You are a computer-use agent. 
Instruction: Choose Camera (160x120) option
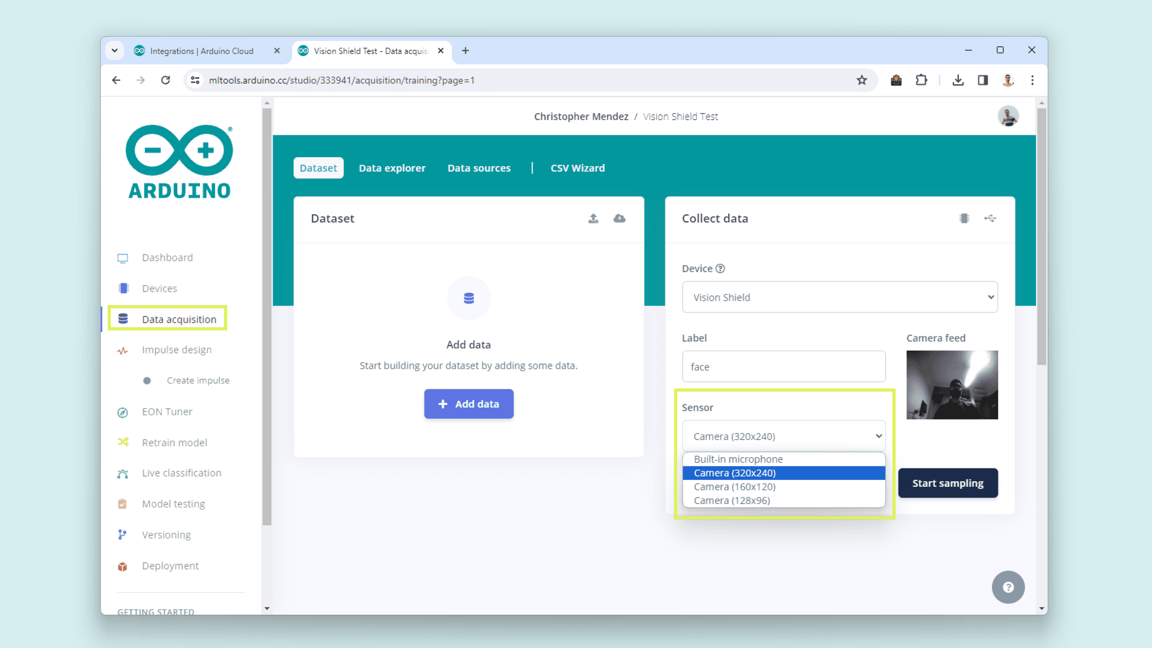click(x=784, y=487)
